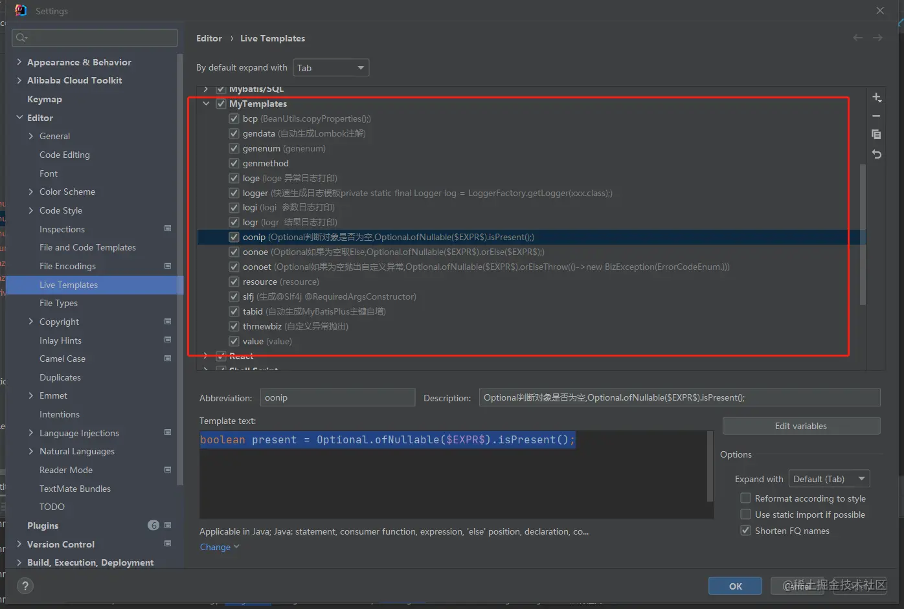Uncheck the bcp template checkbox
Viewport: 904px width, 609px height.
point(234,118)
